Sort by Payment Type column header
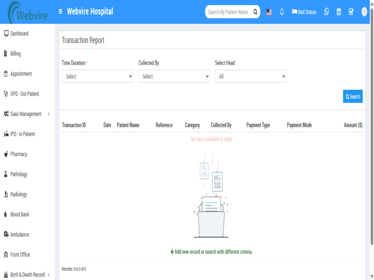Screen dimensions: 374x280 (258, 125)
